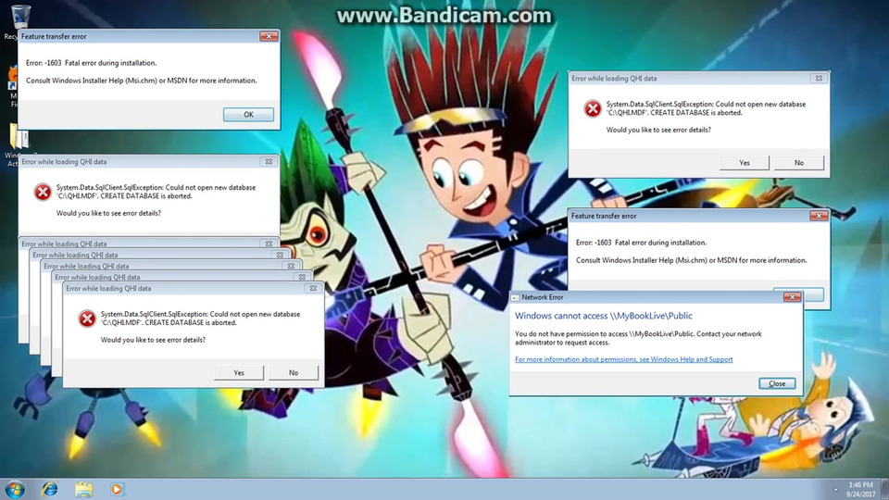This screenshot has height=500, width=889.
Task: Click 'You do not have permission' message text
Action: coord(638,338)
